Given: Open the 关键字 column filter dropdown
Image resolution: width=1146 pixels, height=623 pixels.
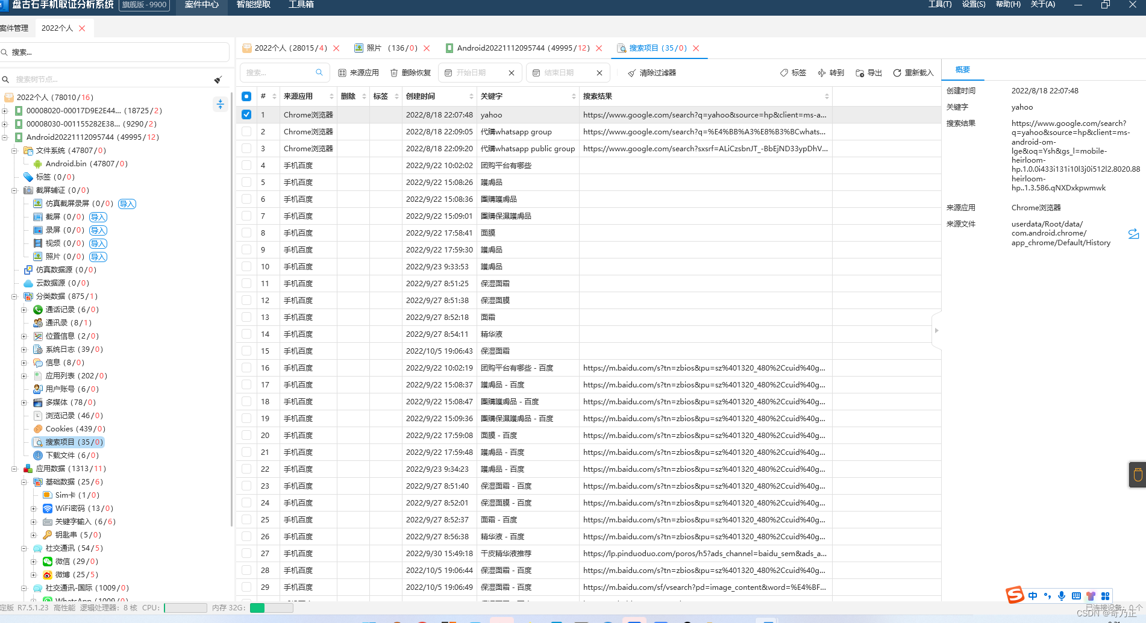Looking at the screenshot, I should click(x=574, y=96).
